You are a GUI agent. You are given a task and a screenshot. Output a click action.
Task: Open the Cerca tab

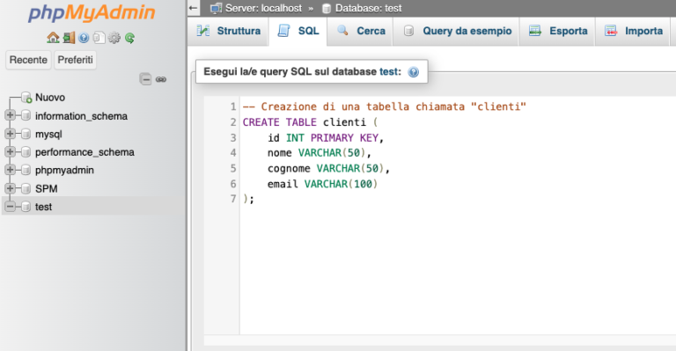(360, 31)
